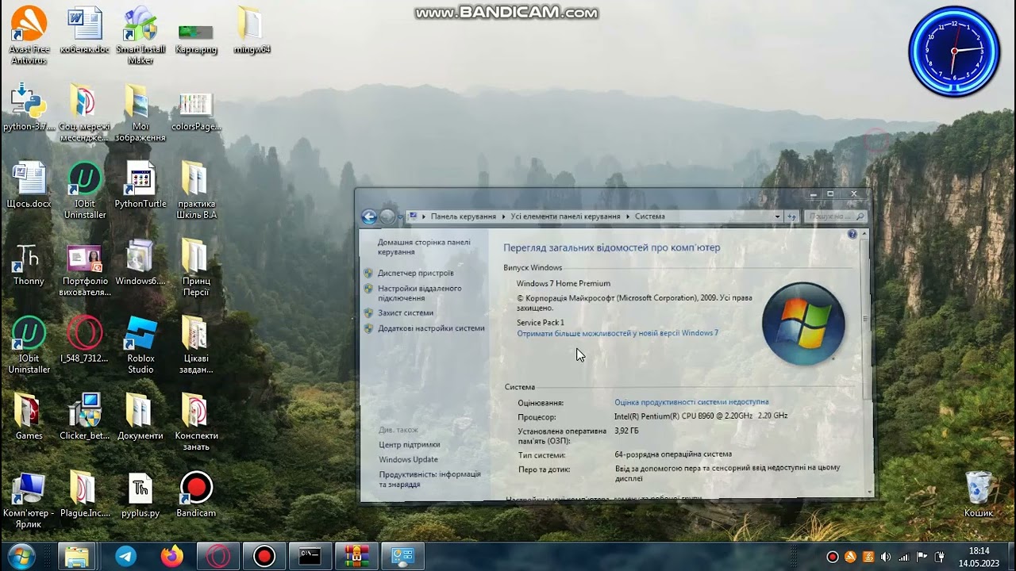Select Цікаві завдання folder
1016x571 pixels.
pyautogui.click(x=196, y=345)
